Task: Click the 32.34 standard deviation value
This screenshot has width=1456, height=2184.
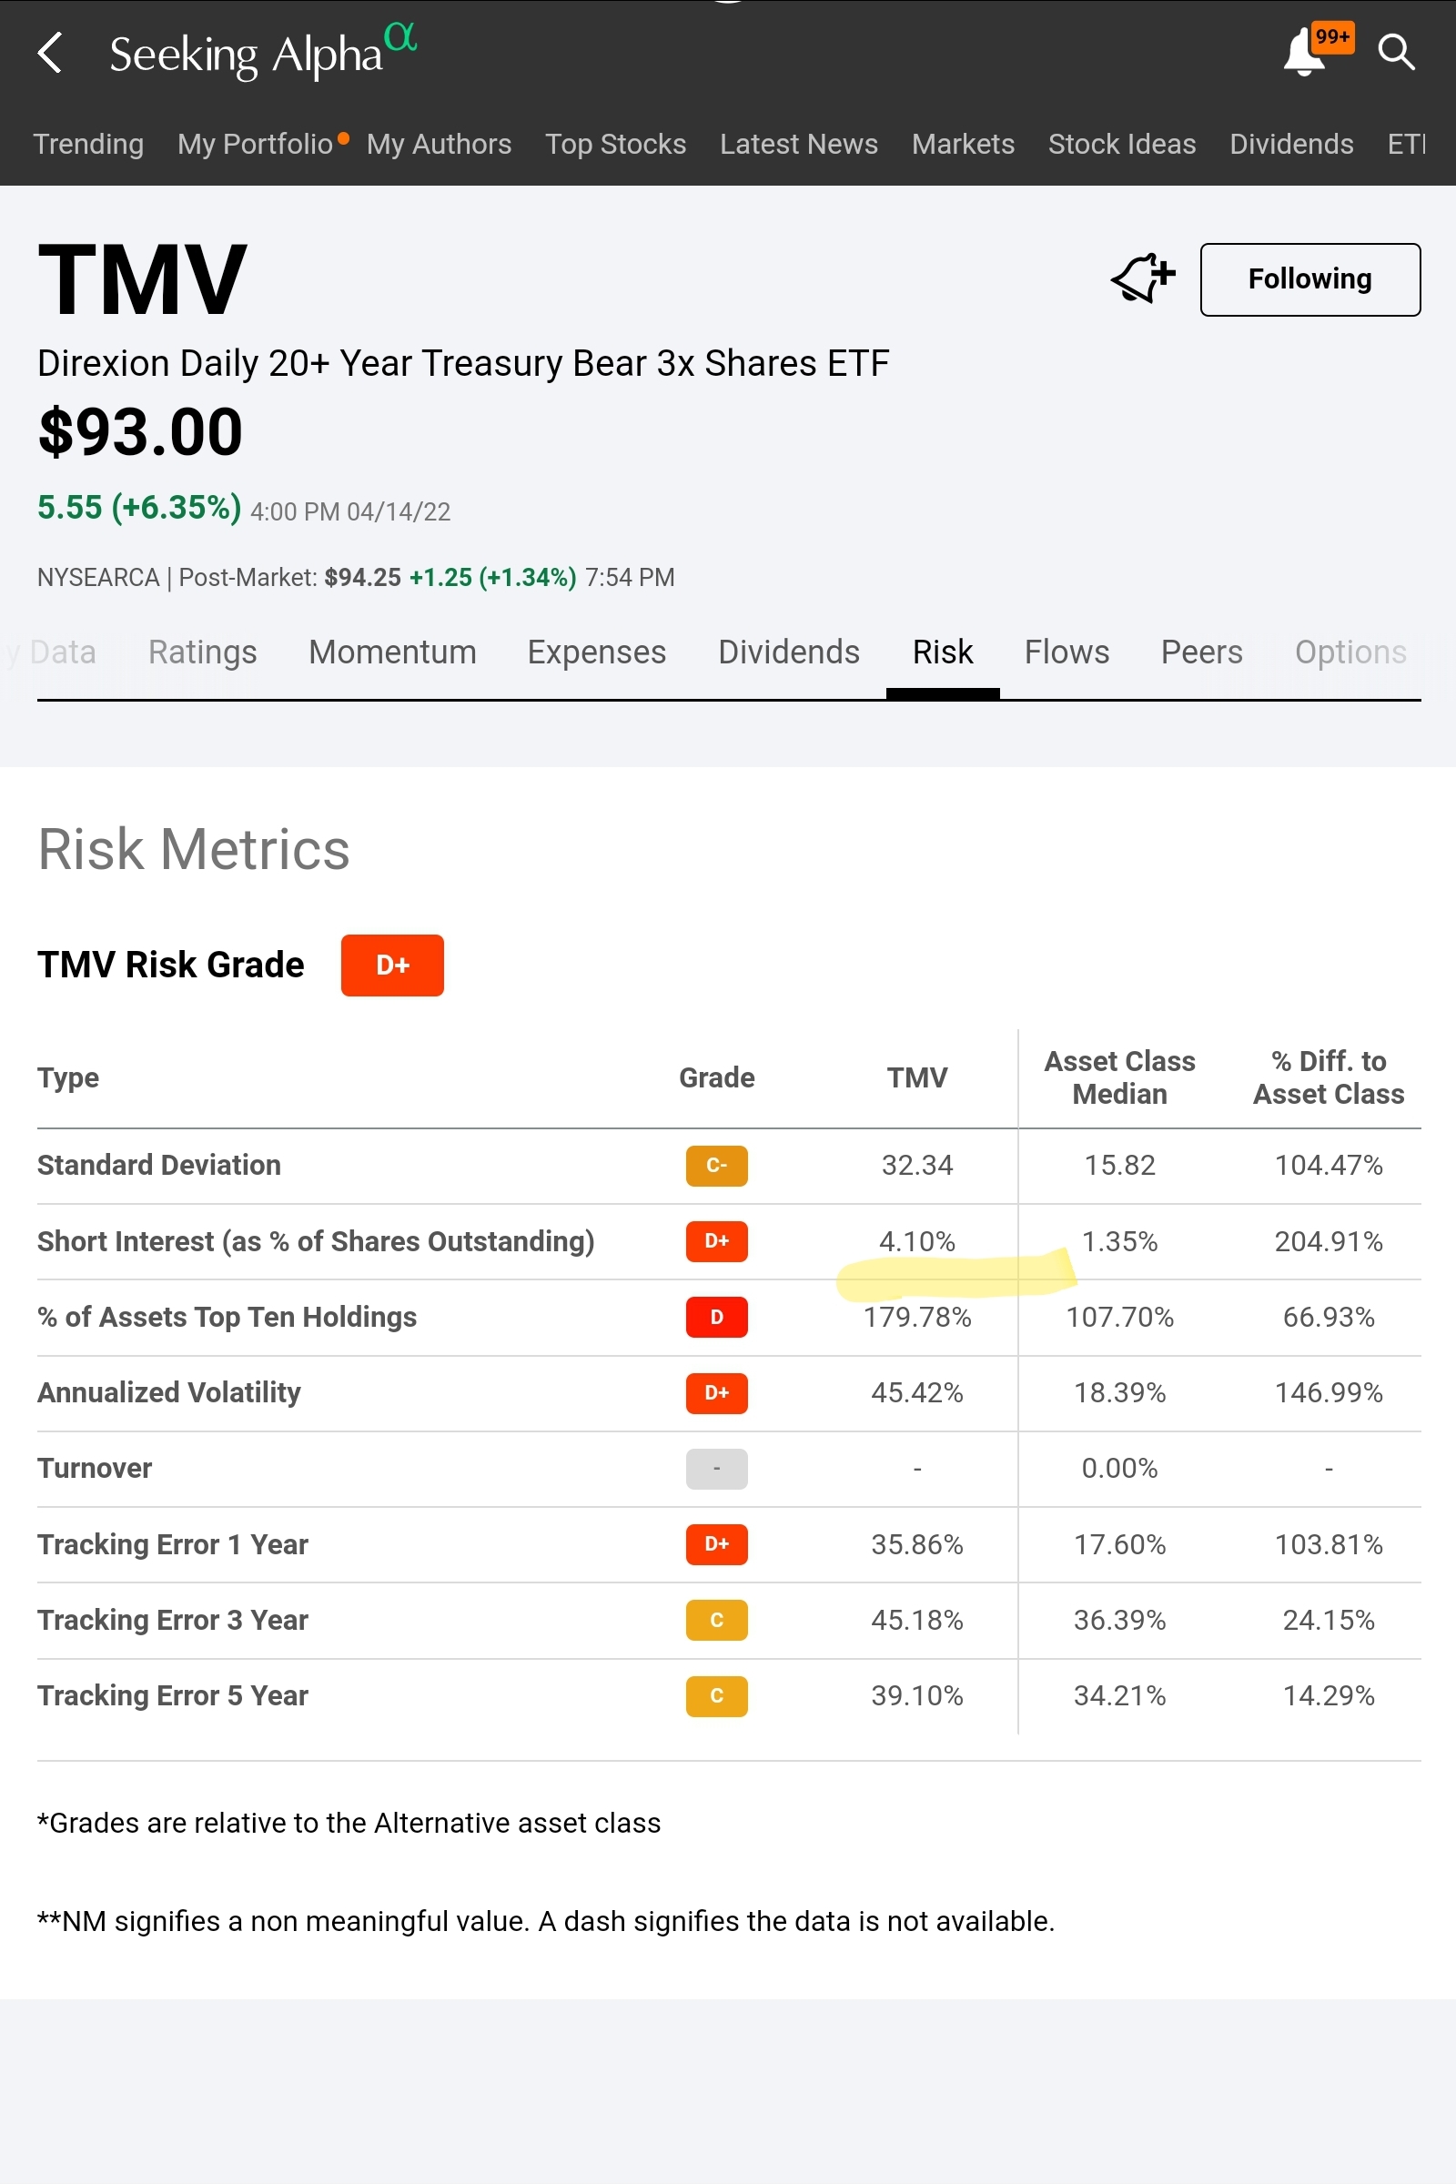Action: point(916,1166)
